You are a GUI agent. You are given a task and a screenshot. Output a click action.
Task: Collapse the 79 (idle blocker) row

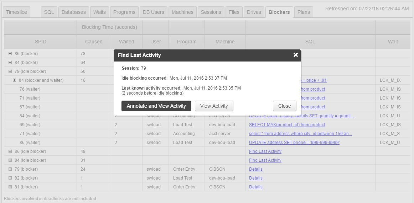pos(10,71)
